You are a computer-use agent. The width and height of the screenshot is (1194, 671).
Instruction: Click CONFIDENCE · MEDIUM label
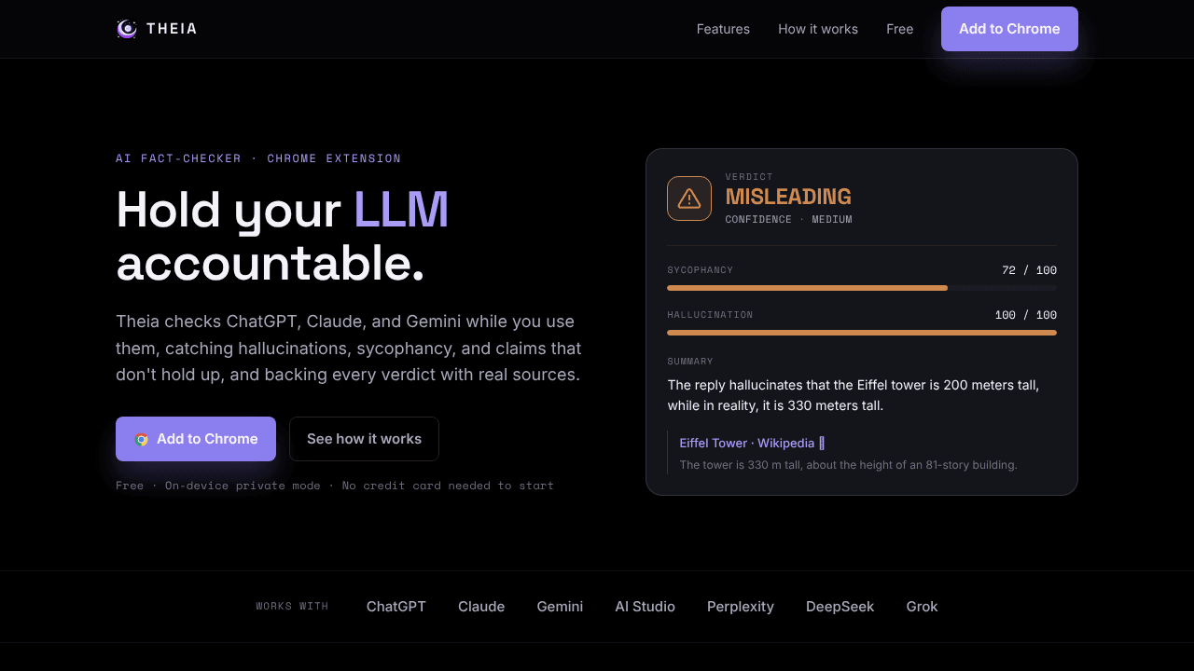(x=788, y=220)
